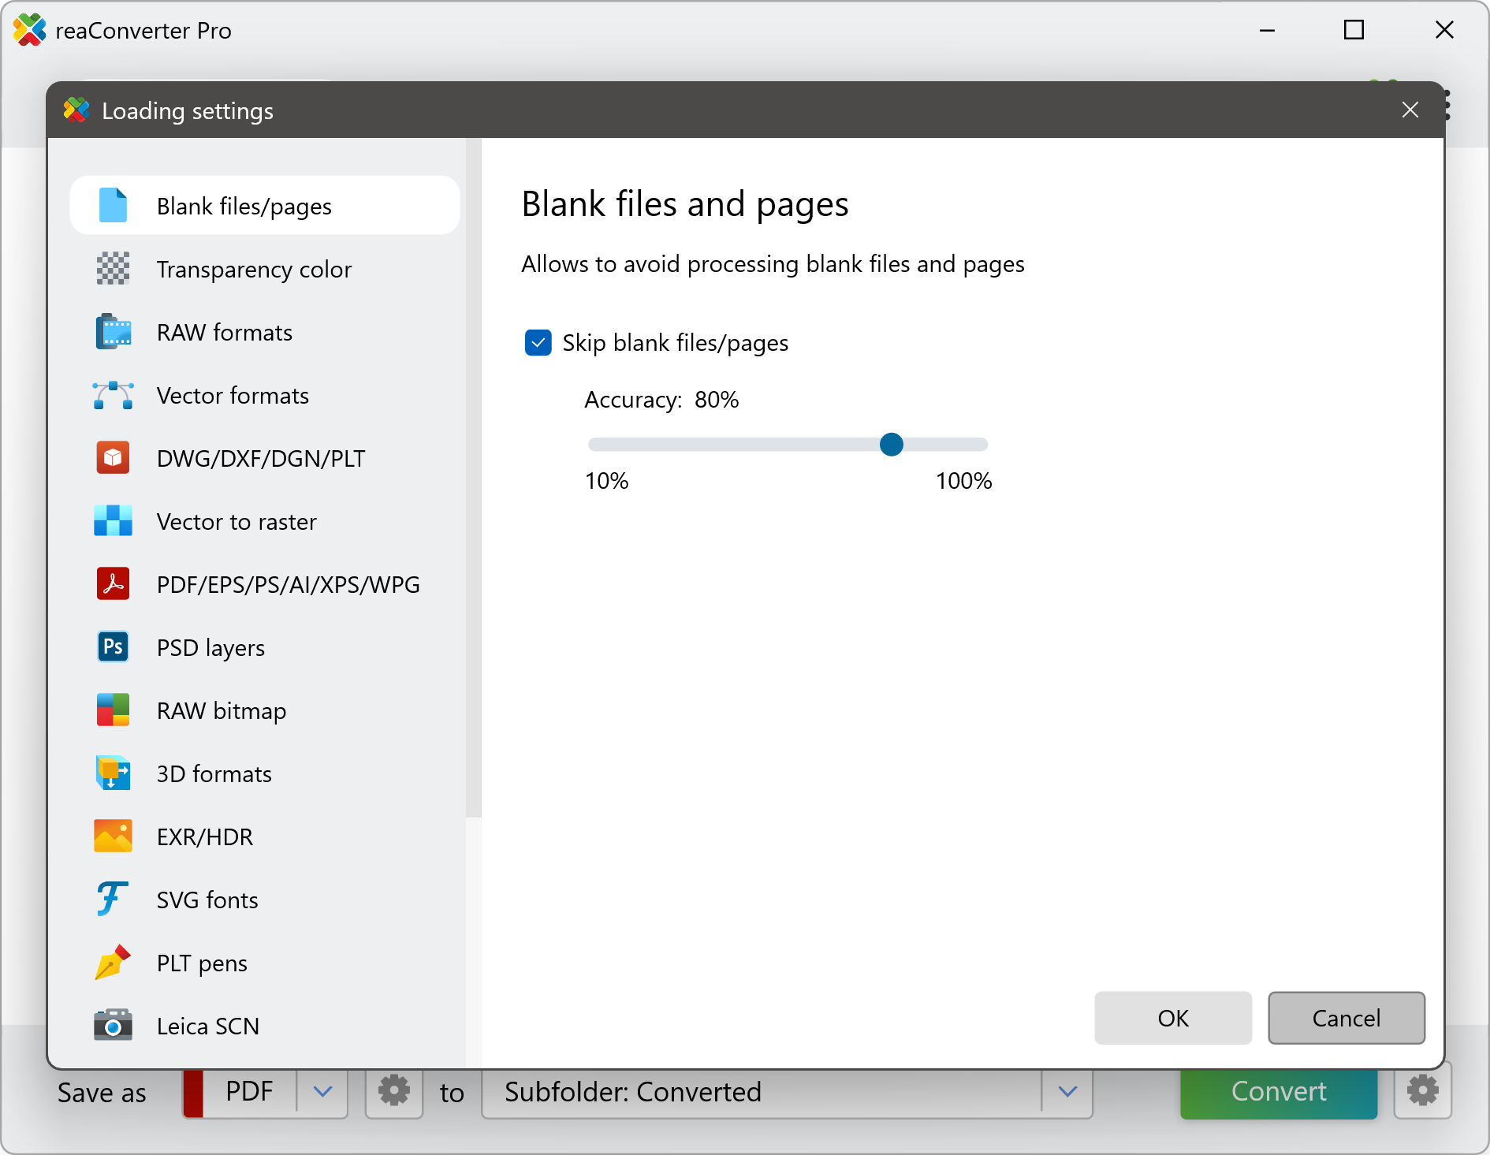Click the Leica SCN camera icon

click(x=113, y=1026)
